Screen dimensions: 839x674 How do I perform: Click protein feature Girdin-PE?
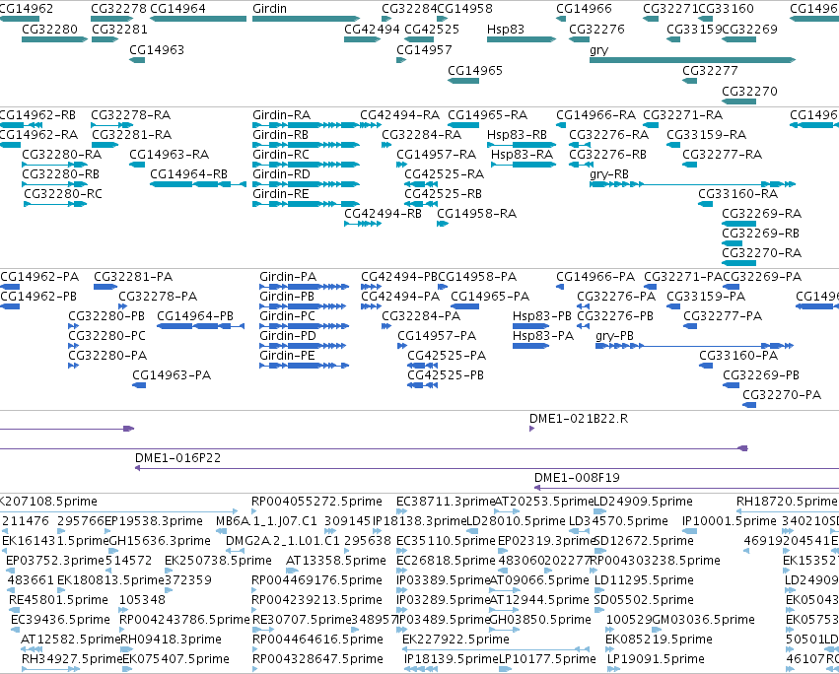[x=304, y=366]
